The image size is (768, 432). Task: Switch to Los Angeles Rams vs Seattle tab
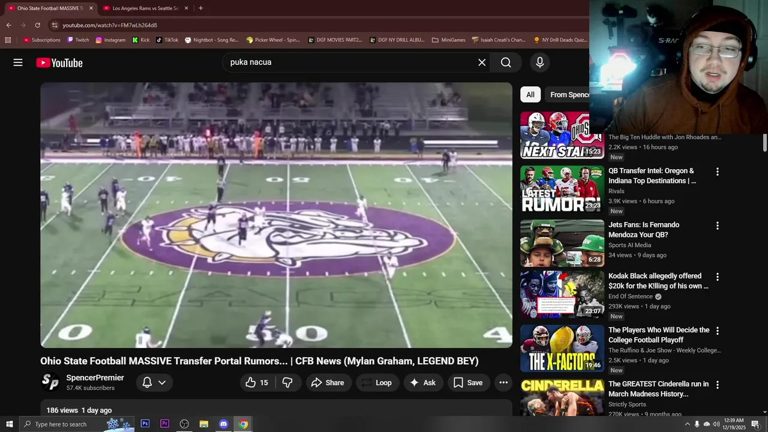click(145, 8)
